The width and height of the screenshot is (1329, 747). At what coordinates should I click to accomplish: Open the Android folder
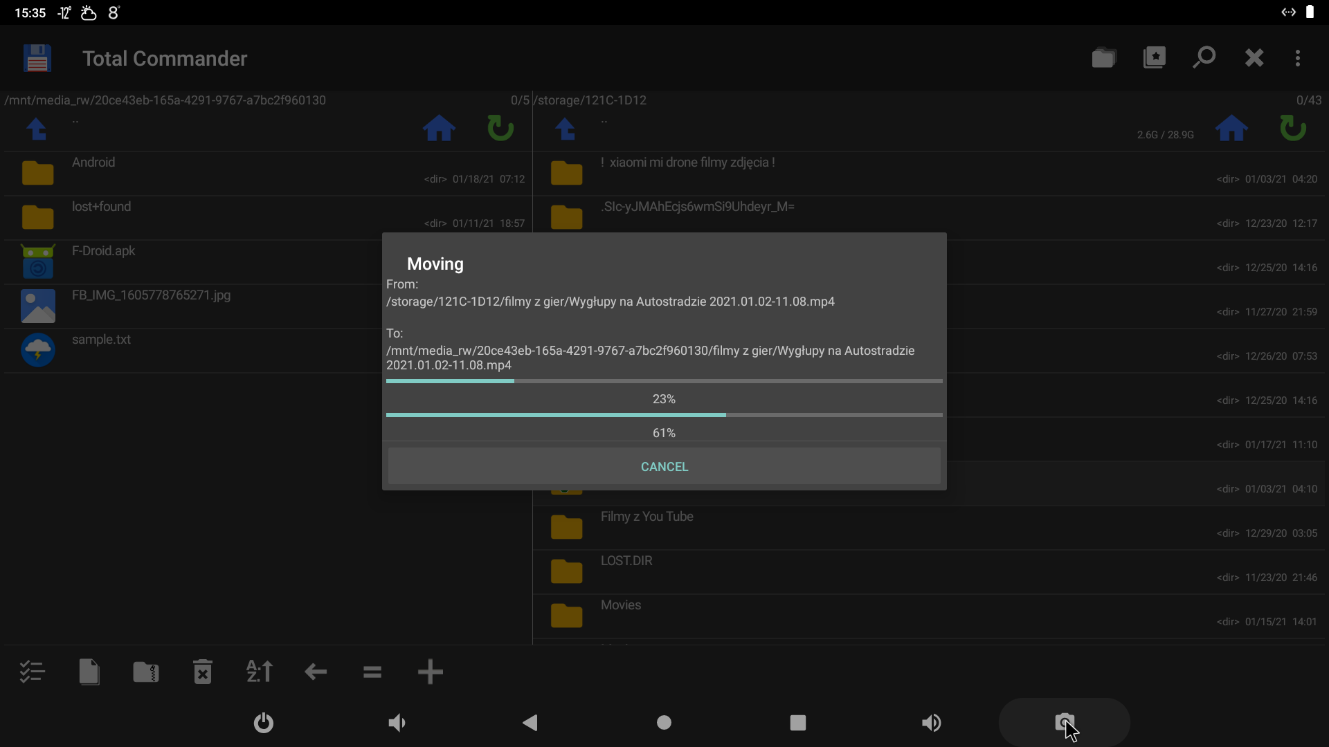268,174
